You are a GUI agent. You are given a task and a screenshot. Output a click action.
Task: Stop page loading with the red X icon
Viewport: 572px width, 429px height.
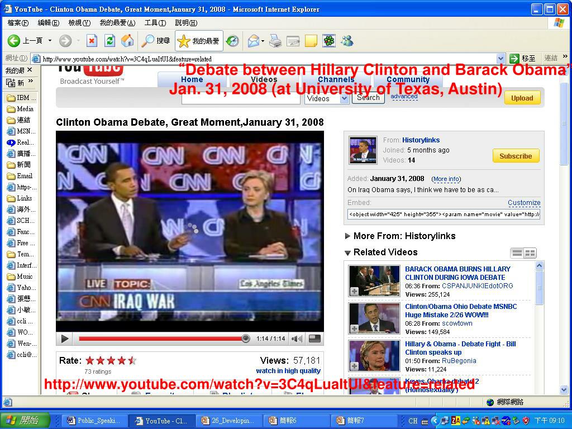pos(92,41)
